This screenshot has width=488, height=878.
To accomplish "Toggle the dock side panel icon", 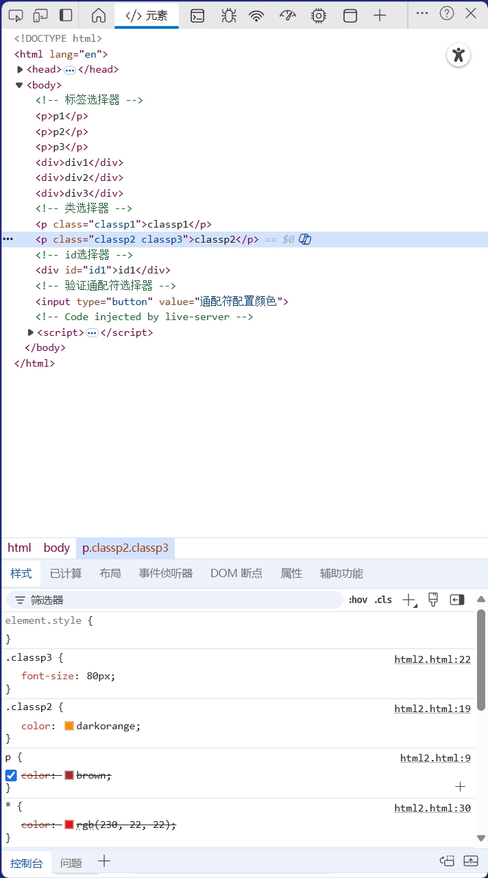I will (66, 14).
